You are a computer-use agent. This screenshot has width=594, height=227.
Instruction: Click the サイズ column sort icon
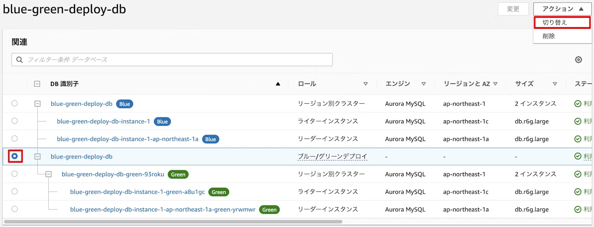pos(555,84)
